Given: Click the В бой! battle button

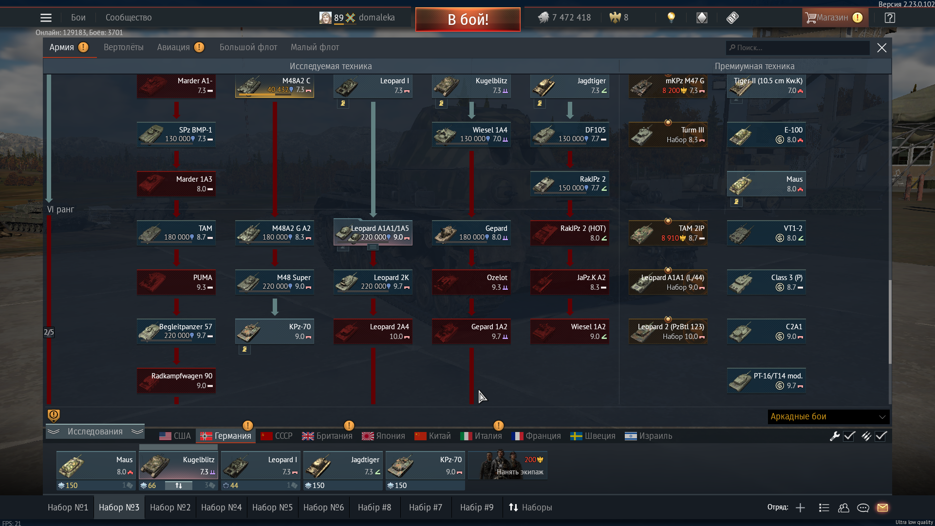Looking at the screenshot, I should [468, 19].
